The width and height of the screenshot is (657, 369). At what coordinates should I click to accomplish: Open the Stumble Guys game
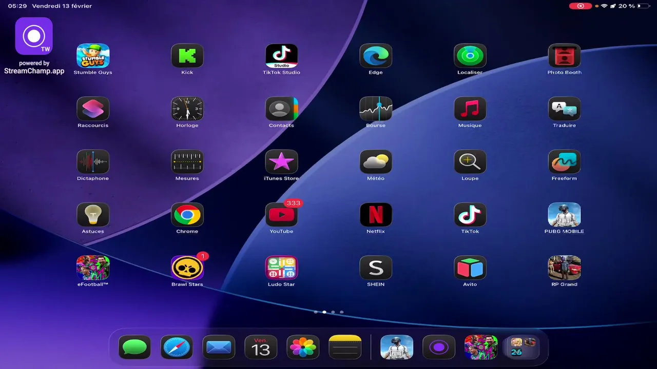click(93, 56)
